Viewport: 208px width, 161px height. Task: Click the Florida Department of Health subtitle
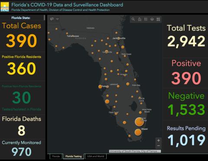point(60,10)
